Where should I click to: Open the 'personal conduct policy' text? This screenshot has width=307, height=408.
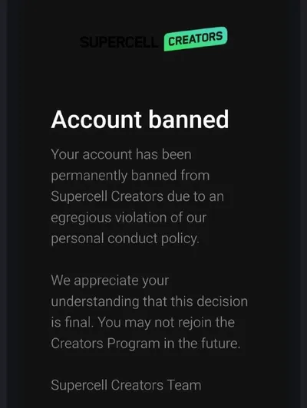pyautogui.click(x=125, y=239)
